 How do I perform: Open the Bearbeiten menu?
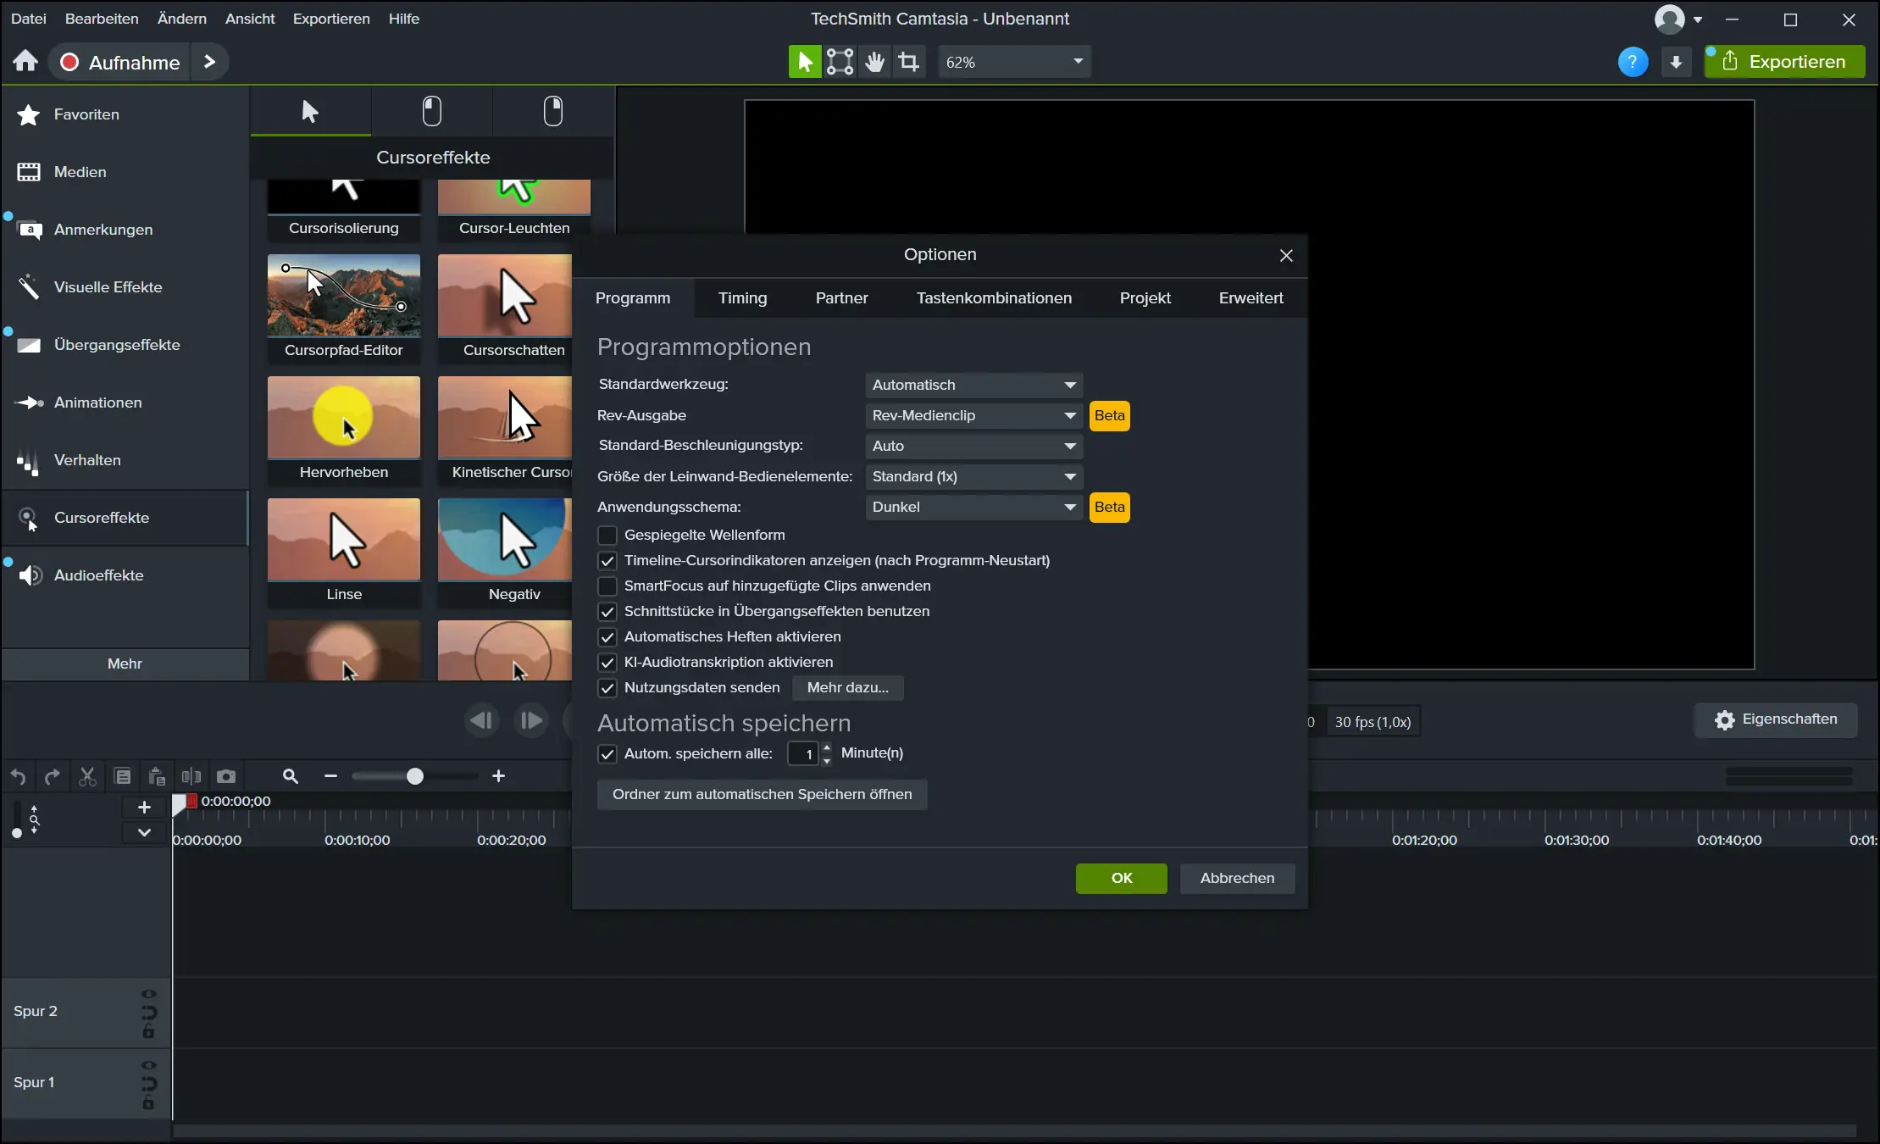pyautogui.click(x=102, y=19)
